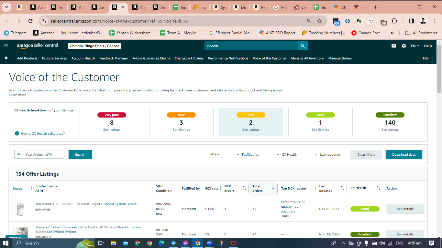Click the browser Back arrow
Image resolution: width=442 pixels, height=248 pixels.
point(7,21)
